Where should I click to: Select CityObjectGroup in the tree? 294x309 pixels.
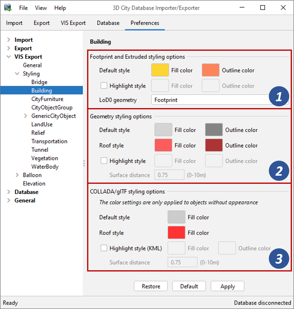52,108
